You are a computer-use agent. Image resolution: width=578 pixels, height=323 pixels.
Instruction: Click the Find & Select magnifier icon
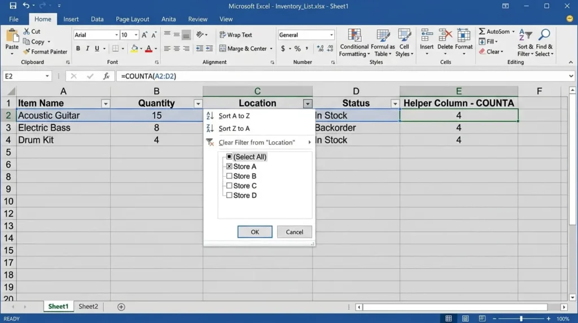[x=544, y=35]
